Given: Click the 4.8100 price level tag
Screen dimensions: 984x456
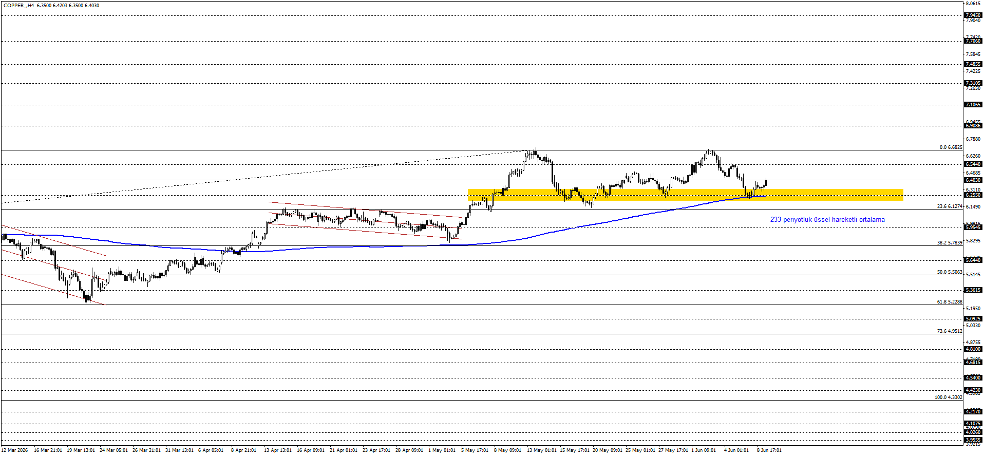Looking at the screenshot, I should [x=973, y=349].
